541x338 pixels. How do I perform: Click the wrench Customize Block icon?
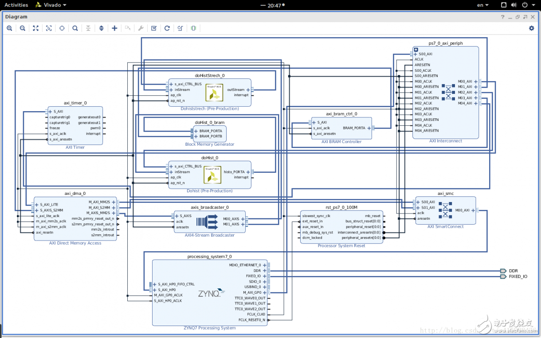141,28
